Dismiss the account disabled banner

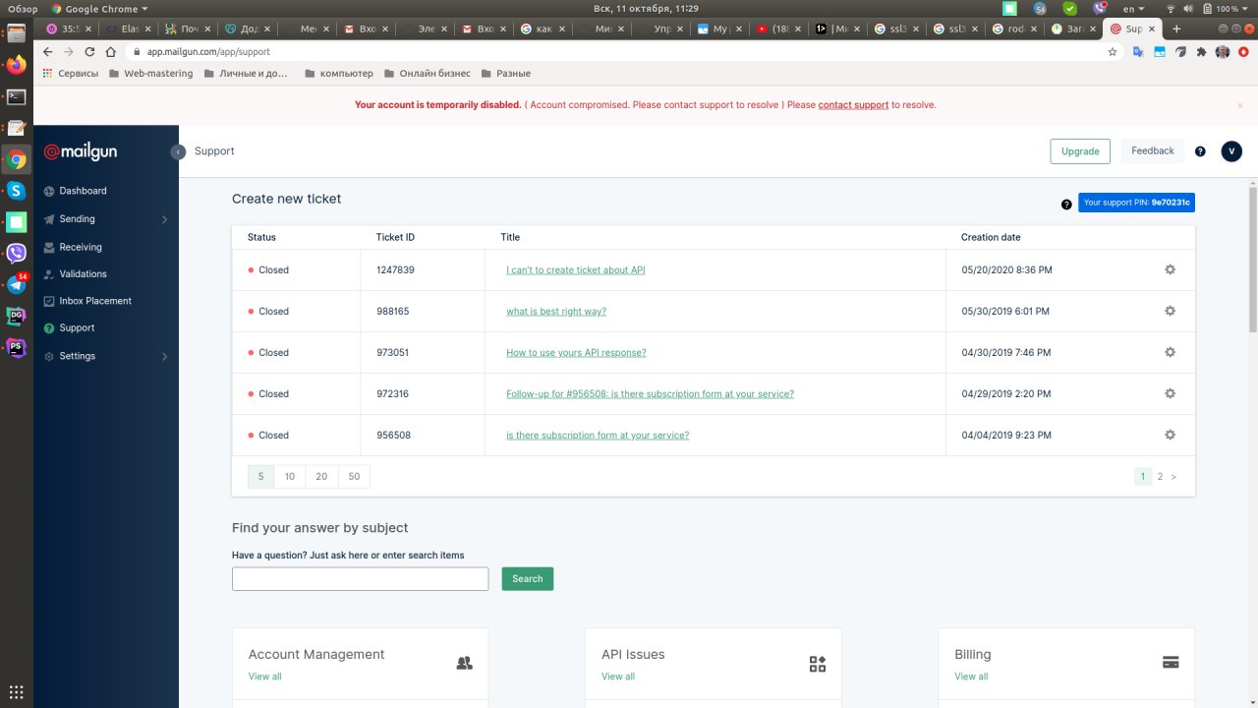click(x=1241, y=105)
